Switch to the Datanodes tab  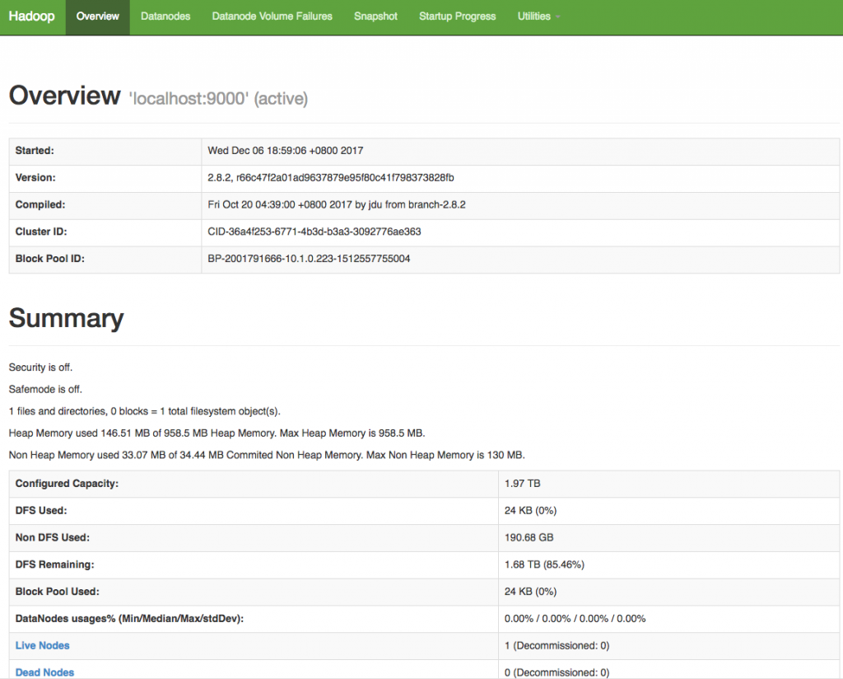165,16
